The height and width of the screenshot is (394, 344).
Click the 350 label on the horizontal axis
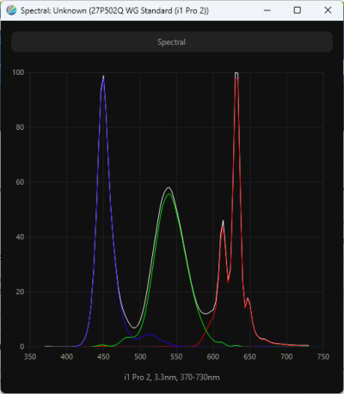coord(30,357)
